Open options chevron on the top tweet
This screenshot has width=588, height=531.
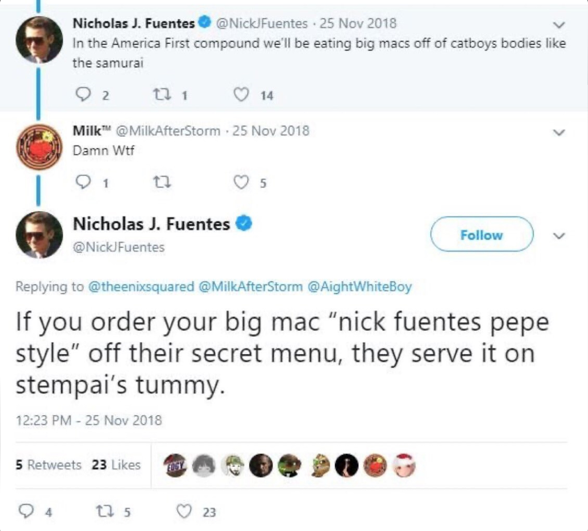[x=559, y=25]
